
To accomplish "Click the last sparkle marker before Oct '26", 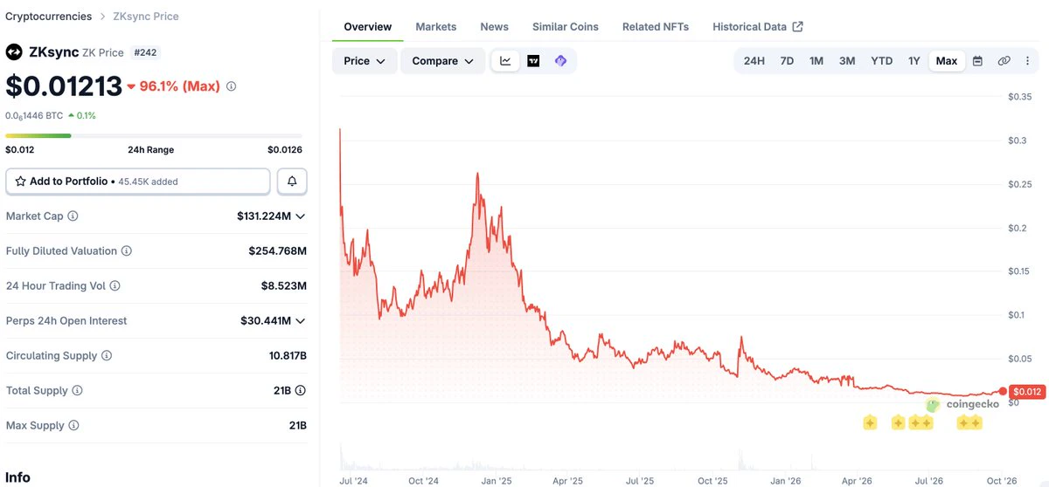I will 975,422.
